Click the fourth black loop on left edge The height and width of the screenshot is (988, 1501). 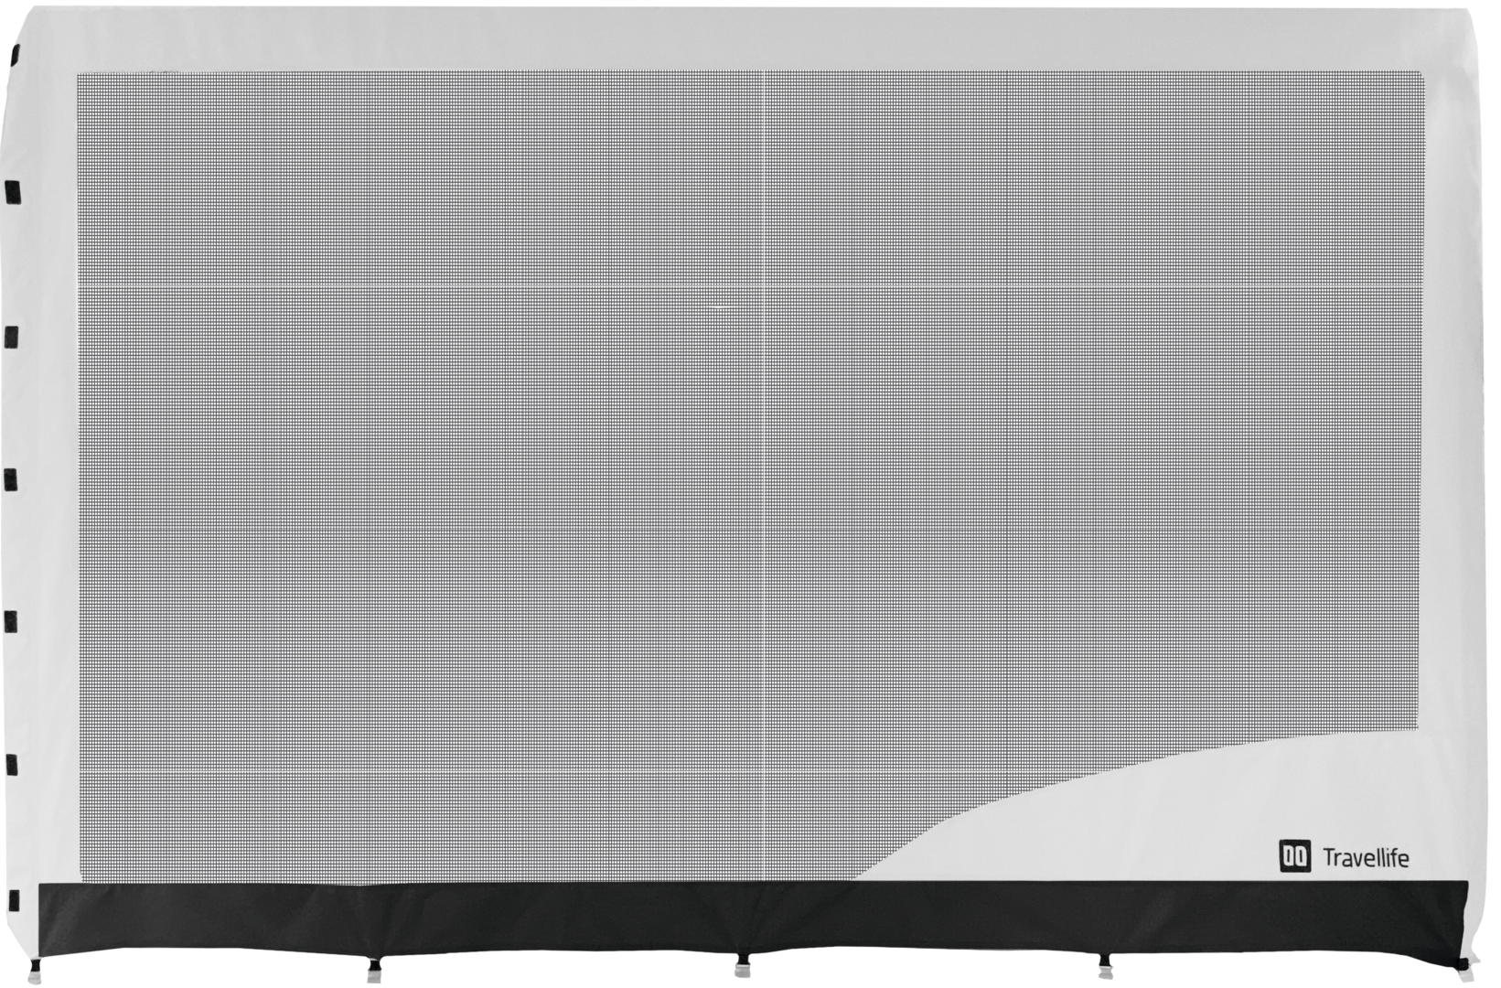pos(12,479)
